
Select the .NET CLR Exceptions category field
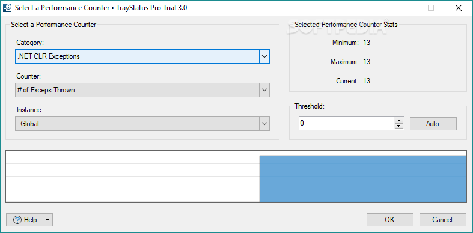(x=137, y=56)
